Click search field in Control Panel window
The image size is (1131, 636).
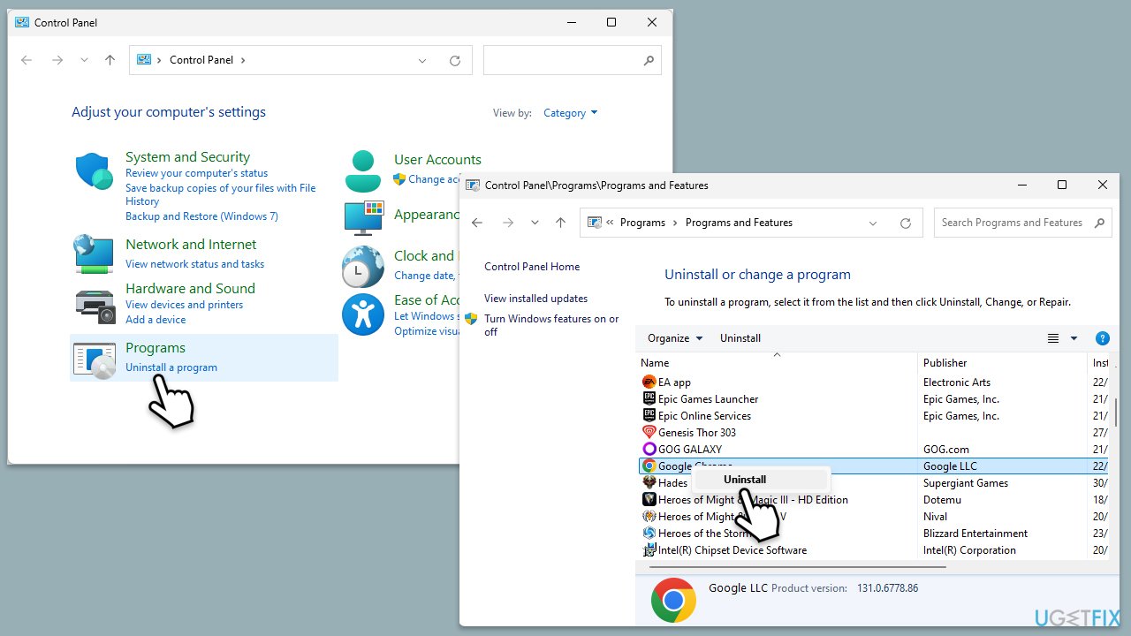(x=572, y=60)
